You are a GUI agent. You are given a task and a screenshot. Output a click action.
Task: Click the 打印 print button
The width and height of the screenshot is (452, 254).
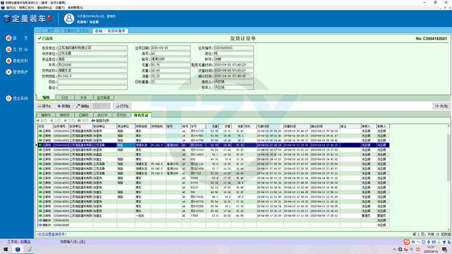pyautogui.click(x=122, y=106)
